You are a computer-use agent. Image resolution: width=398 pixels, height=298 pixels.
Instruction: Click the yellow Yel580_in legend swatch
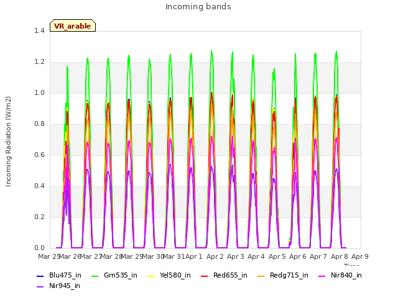click(x=150, y=276)
